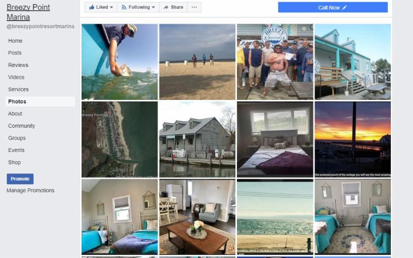
Task: Open the Reviews page section
Action: [x=18, y=65]
